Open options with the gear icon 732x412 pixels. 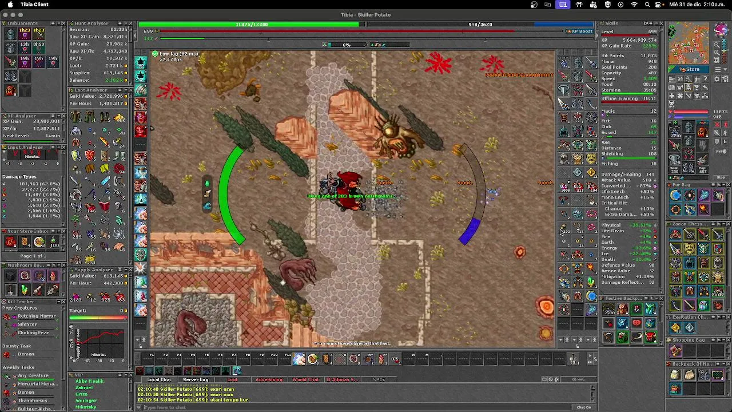point(716,79)
